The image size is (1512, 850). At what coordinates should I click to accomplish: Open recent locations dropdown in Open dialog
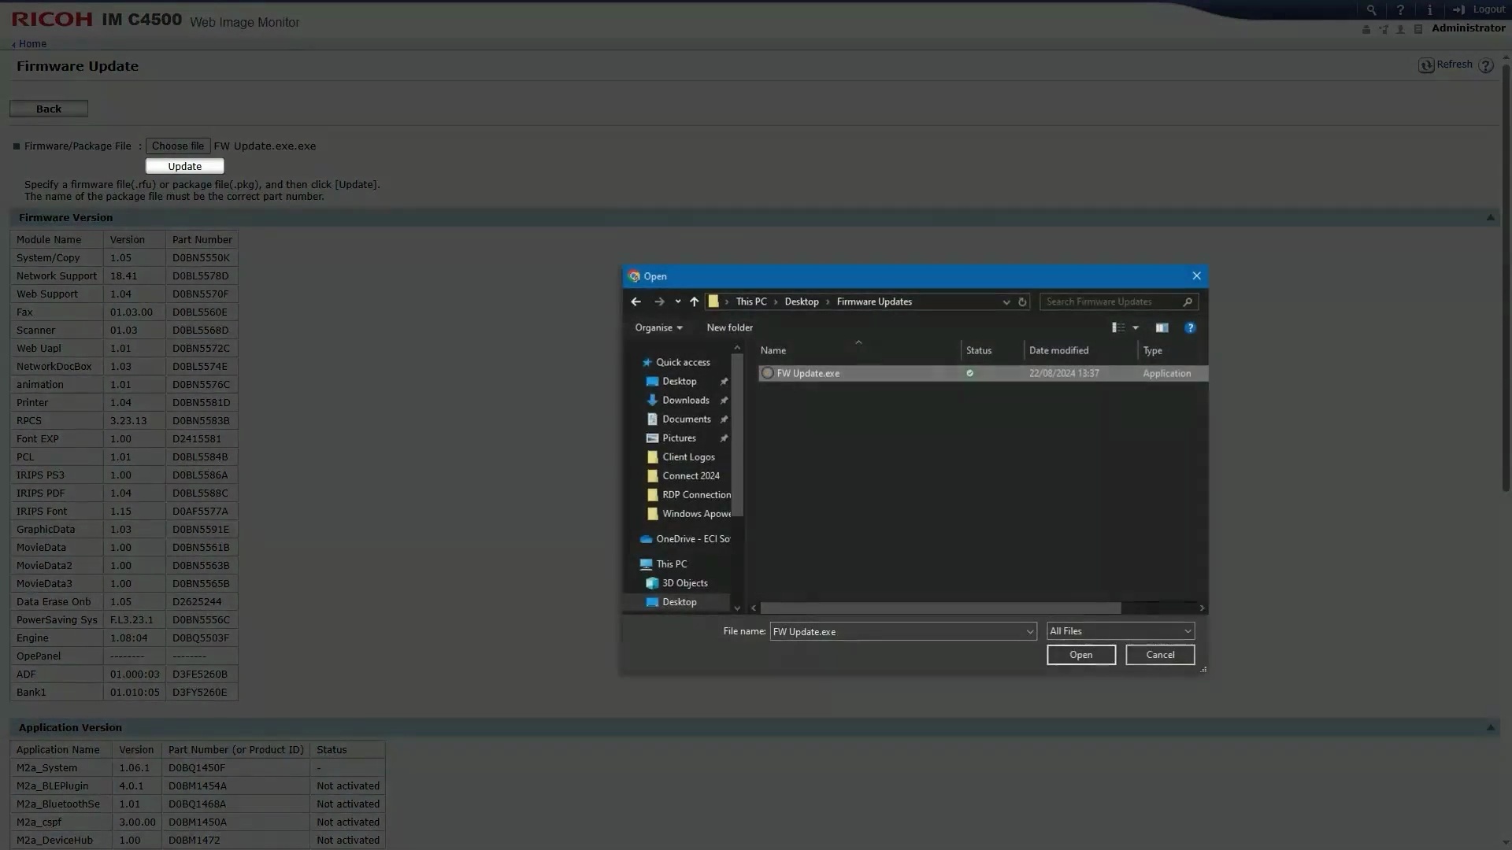tap(677, 301)
